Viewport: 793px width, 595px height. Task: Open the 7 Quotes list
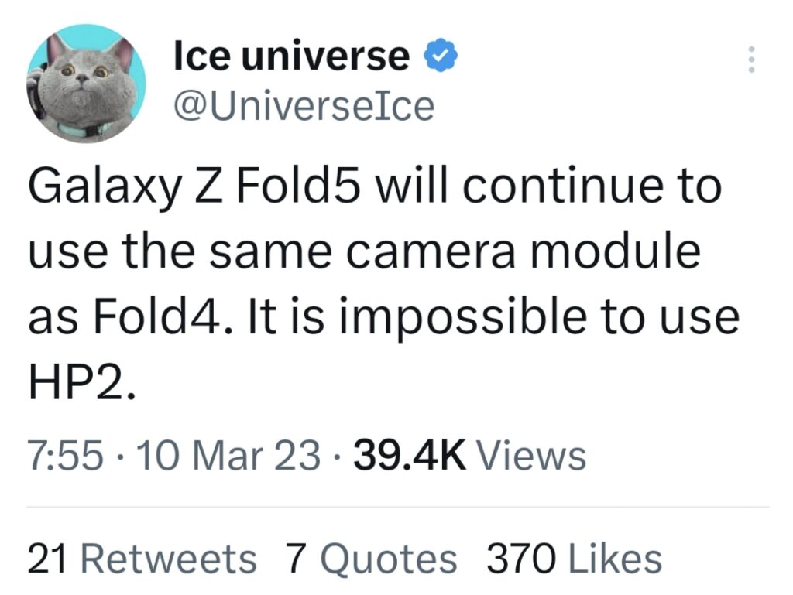(x=372, y=559)
